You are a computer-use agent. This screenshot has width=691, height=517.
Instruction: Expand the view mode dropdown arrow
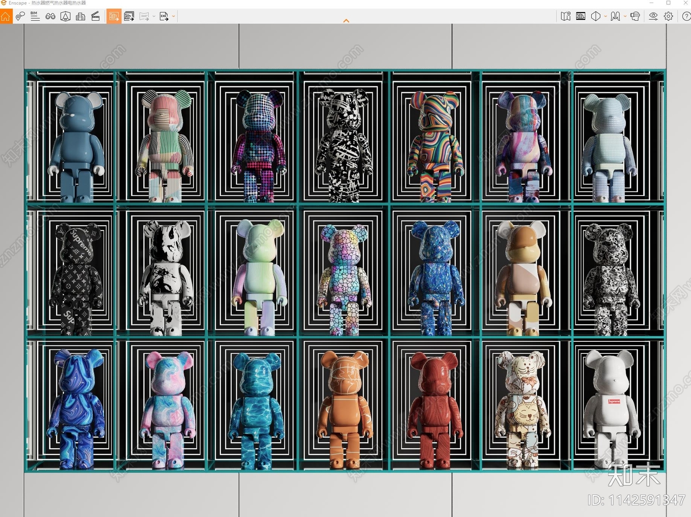click(x=605, y=16)
